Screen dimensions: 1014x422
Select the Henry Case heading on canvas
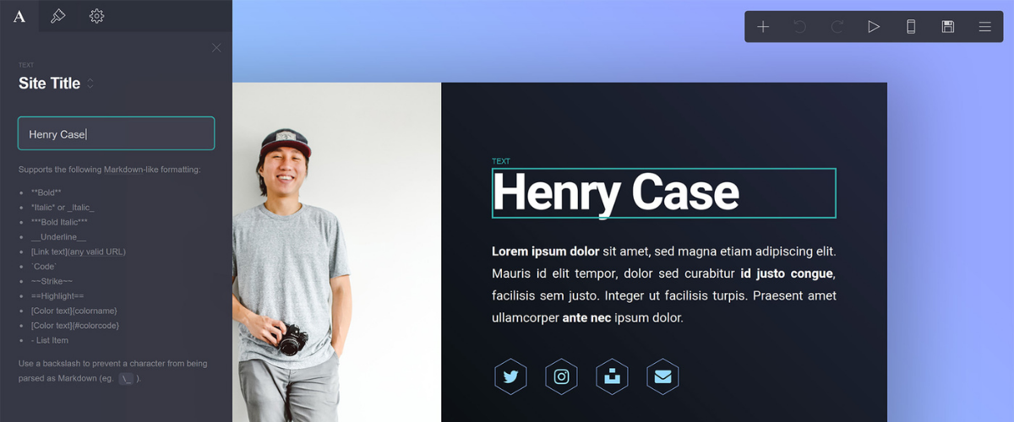664,193
